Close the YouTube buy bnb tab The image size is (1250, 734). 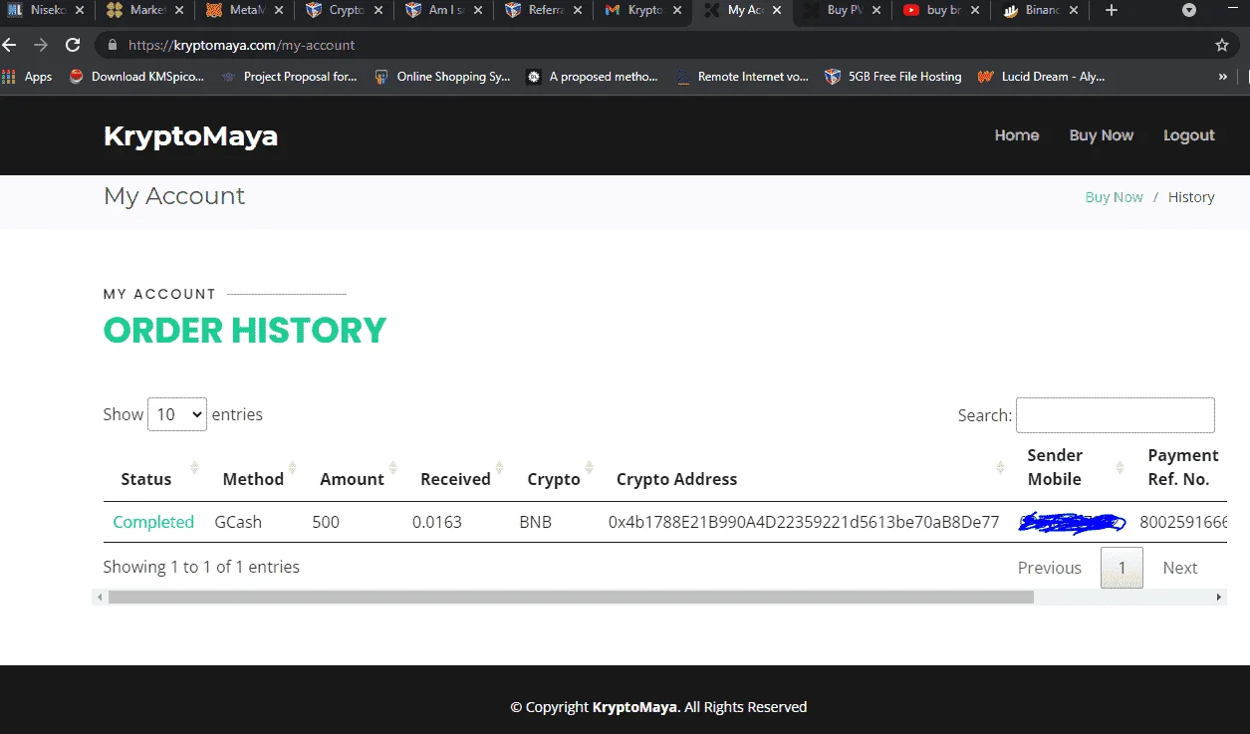click(975, 11)
